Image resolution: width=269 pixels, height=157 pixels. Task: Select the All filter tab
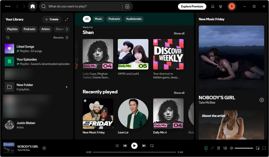[x=87, y=19]
